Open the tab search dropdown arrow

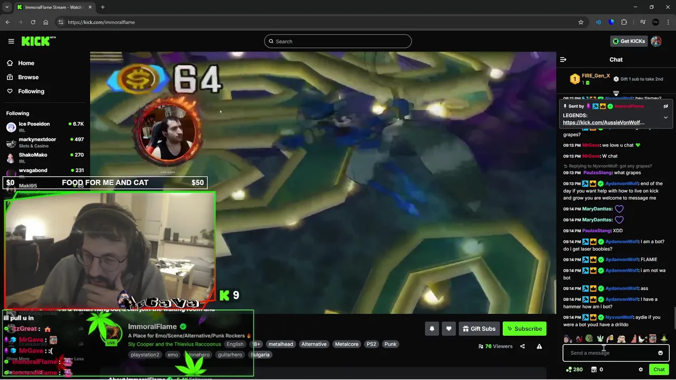7,7
